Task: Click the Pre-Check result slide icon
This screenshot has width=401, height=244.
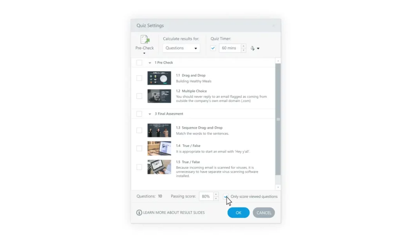Action: (x=145, y=40)
